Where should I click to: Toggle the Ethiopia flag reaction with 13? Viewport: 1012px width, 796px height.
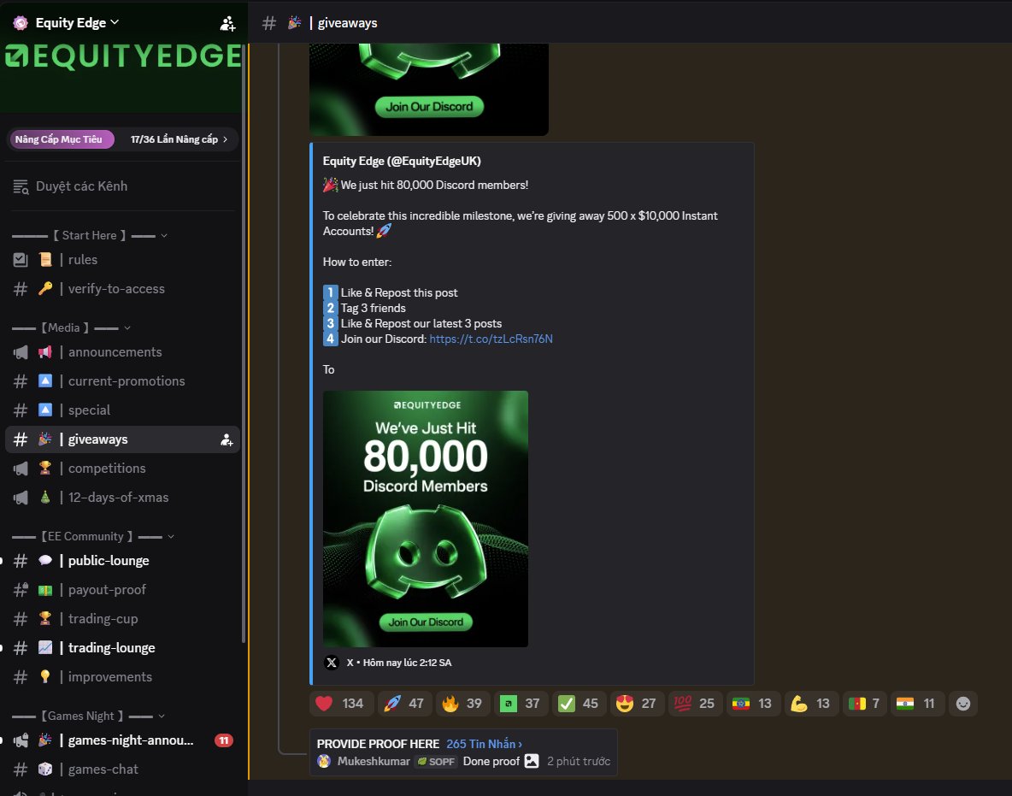click(x=752, y=703)
